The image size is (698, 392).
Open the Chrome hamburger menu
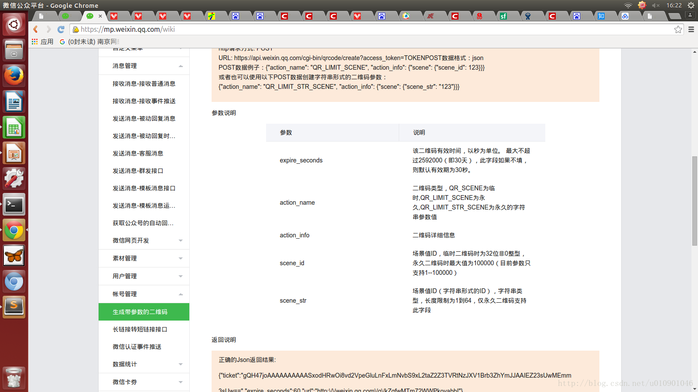click(691, 29)
